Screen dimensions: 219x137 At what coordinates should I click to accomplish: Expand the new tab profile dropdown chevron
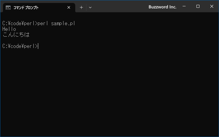pyautogui.click(x=90, y=7)
